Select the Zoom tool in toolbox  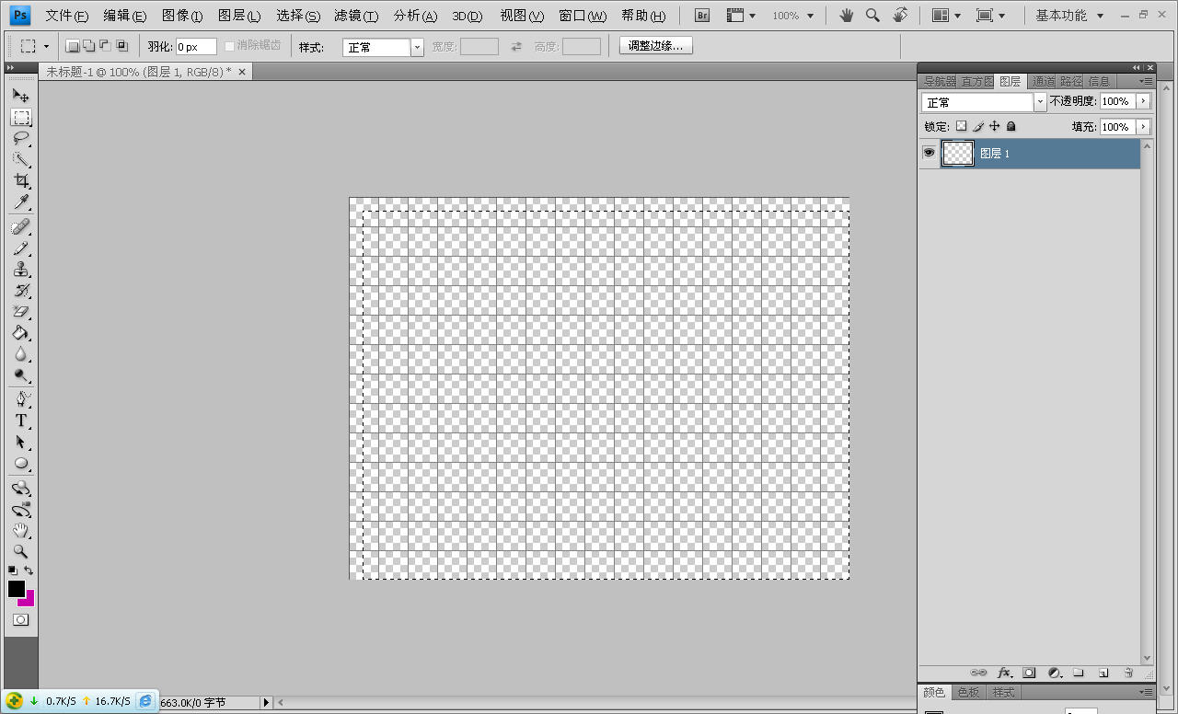20,551
